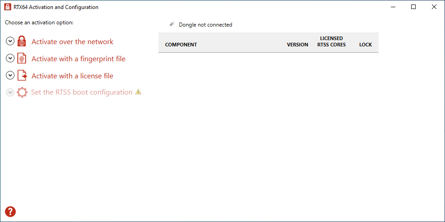Click the dongle status pencil-shaped icon
Image resolution: width=445 pixels, height=222 pixels.
[172, 24]
